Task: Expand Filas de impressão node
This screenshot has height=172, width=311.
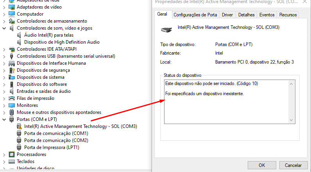Action: click(x=4, y=99)
